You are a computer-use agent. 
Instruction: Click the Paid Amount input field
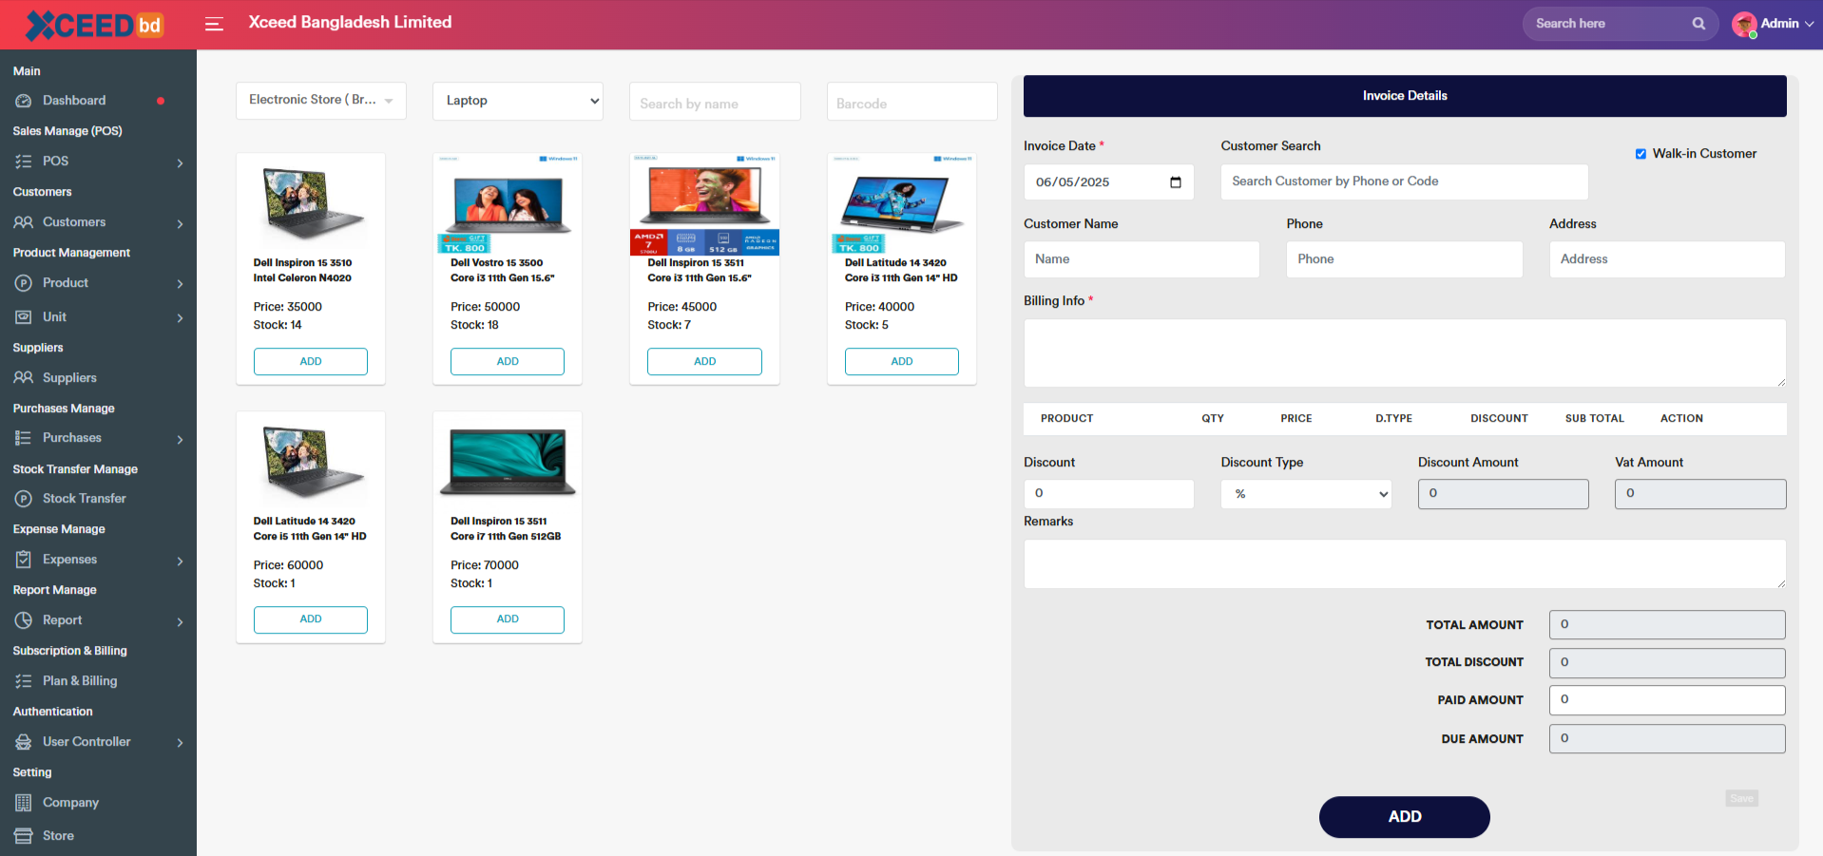[1667, 700]
